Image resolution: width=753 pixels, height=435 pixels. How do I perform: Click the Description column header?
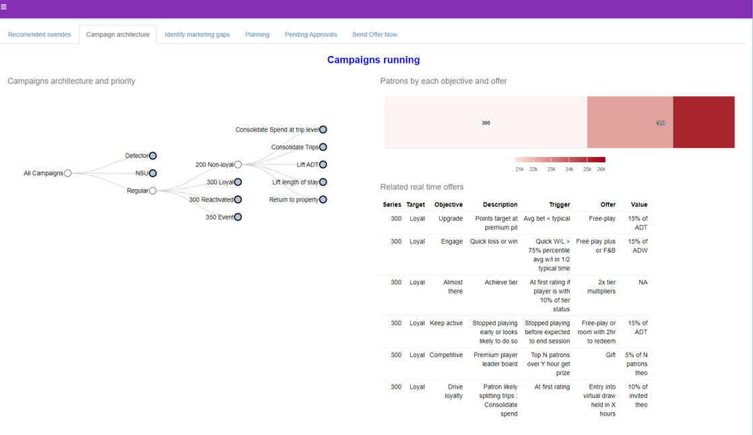click(500, 205)
